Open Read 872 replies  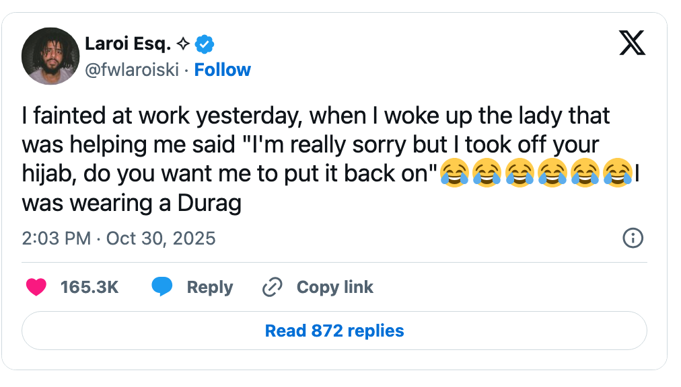pyautogui.click(x=333, y=330)
